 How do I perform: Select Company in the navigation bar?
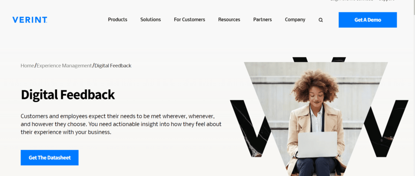click(x=295, y=20)
